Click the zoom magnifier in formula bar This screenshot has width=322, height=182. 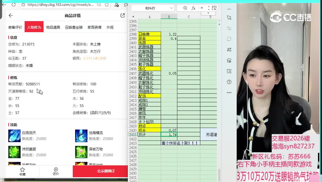[x=185, y=8]
